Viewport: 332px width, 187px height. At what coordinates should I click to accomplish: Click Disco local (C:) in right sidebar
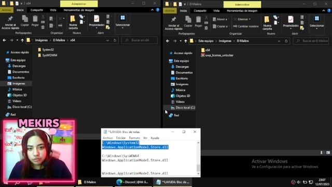pos(183,108)
